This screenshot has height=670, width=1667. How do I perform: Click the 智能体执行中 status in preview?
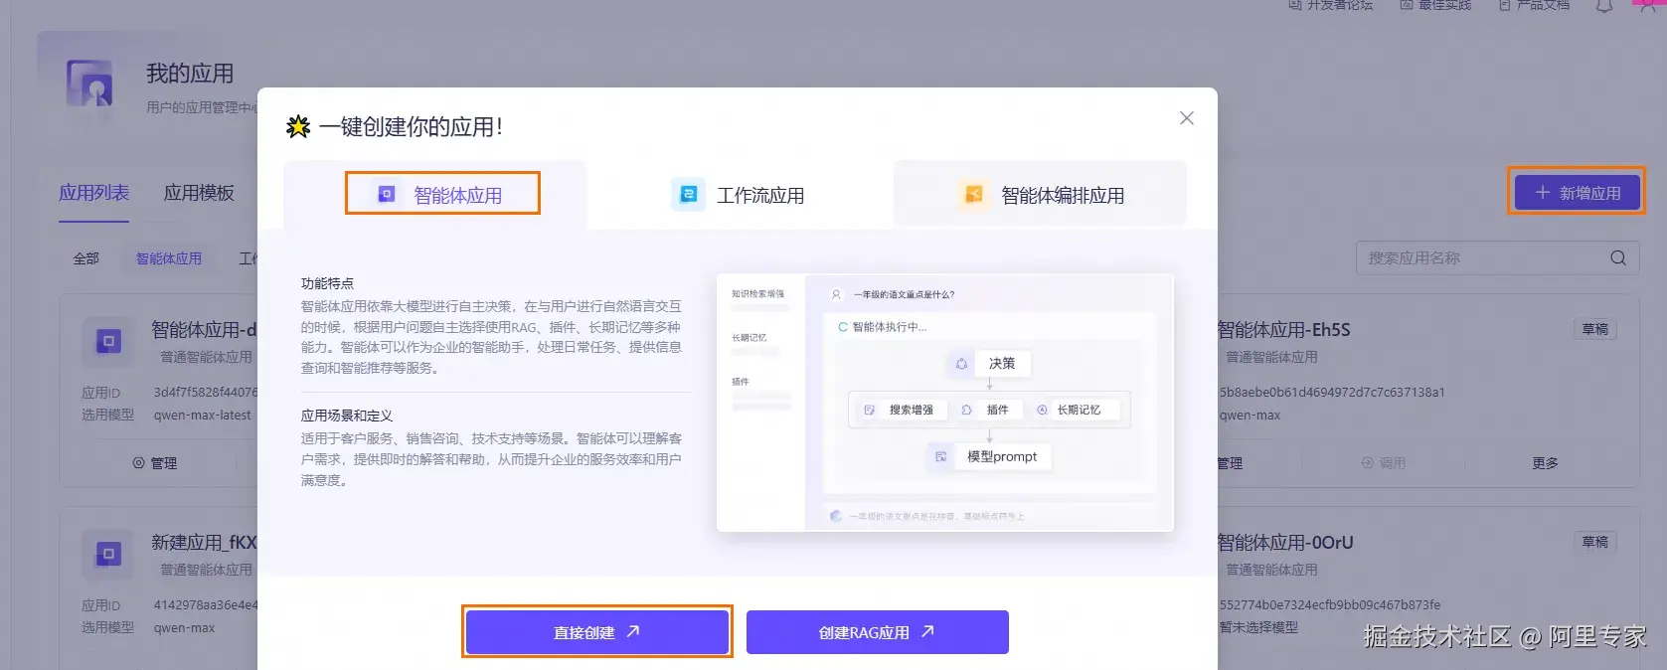[x=882, y=327]
